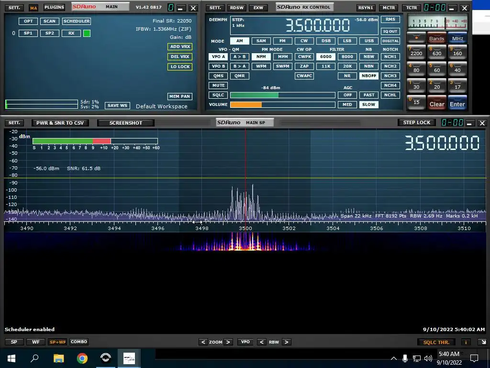Viewport: 490px width, 368px height.
Task: Switch display to COMBO tab
Action: pos(79,342)
